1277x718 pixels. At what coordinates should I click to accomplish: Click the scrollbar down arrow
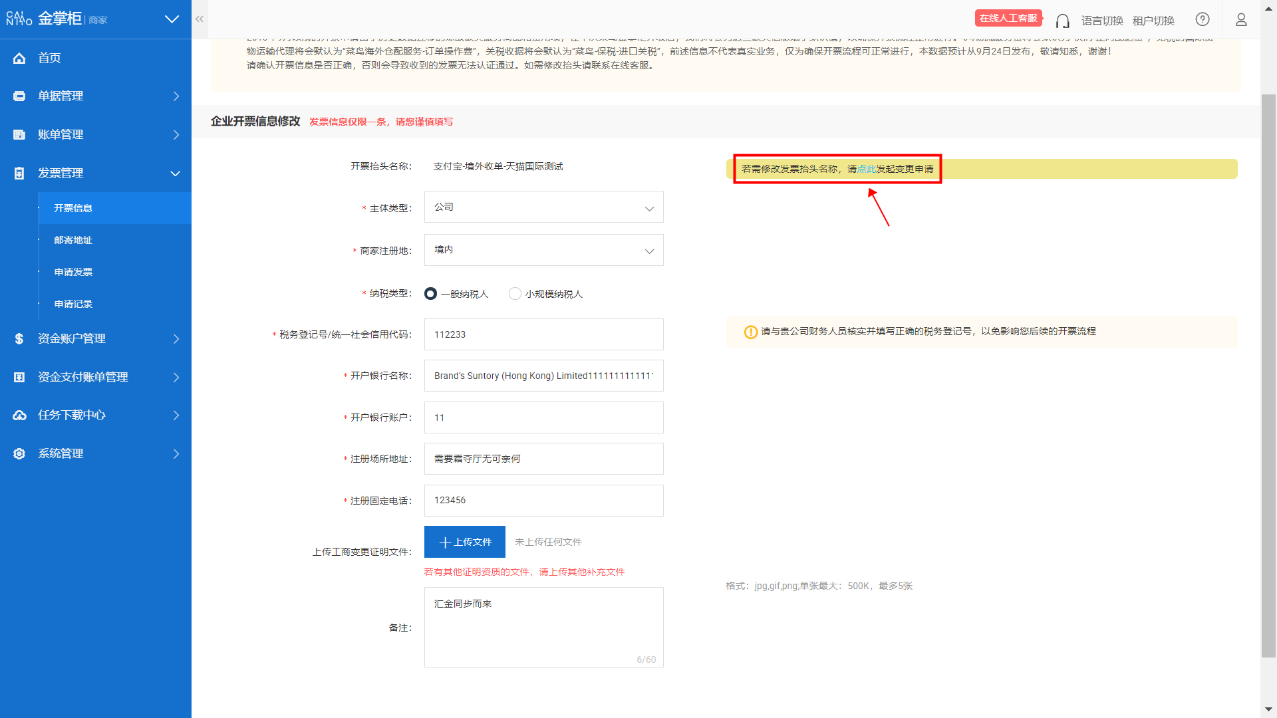(x=1268, y=710)
